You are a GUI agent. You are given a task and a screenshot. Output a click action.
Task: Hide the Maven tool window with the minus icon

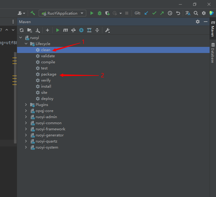click(206, 22)
